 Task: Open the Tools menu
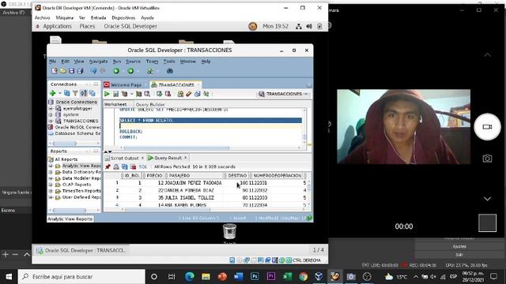169,62
